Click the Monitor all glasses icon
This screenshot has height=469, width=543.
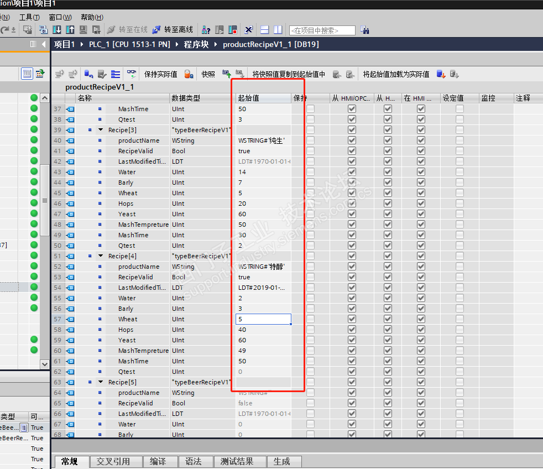pos(132,74)
